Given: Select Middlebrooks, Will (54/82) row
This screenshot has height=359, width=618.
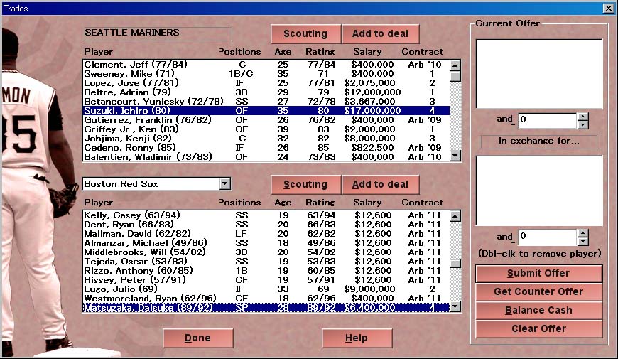Looking at the screenshot, I should pyautogui.click(x=266, y=252).
